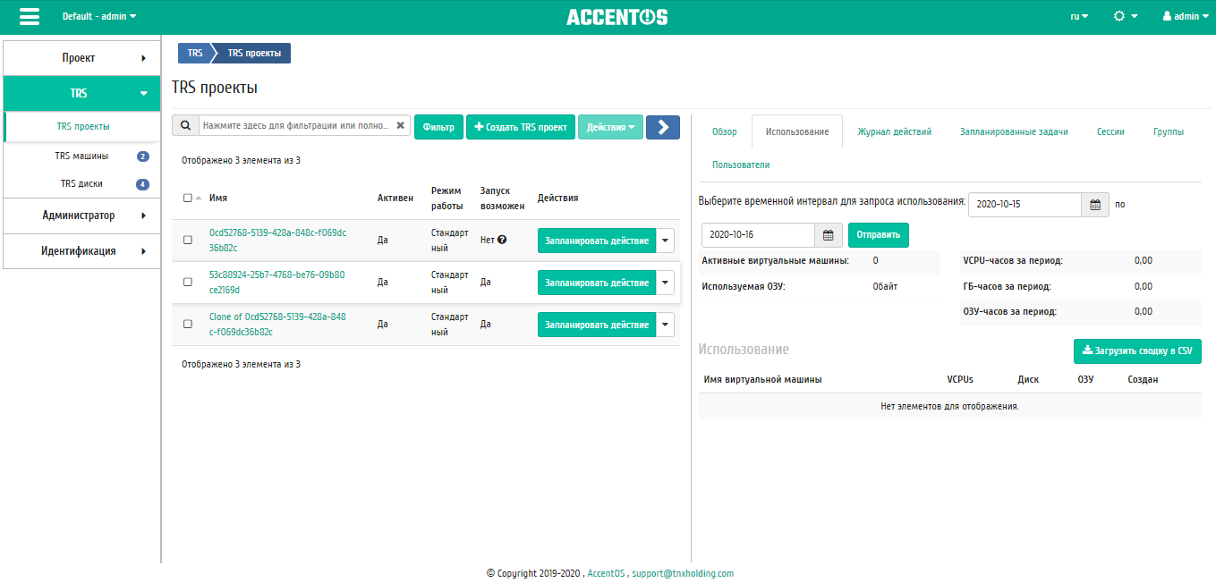Click the filter text input field
The height and width of the screenshot is (583, 1216).
coord(295,126)
